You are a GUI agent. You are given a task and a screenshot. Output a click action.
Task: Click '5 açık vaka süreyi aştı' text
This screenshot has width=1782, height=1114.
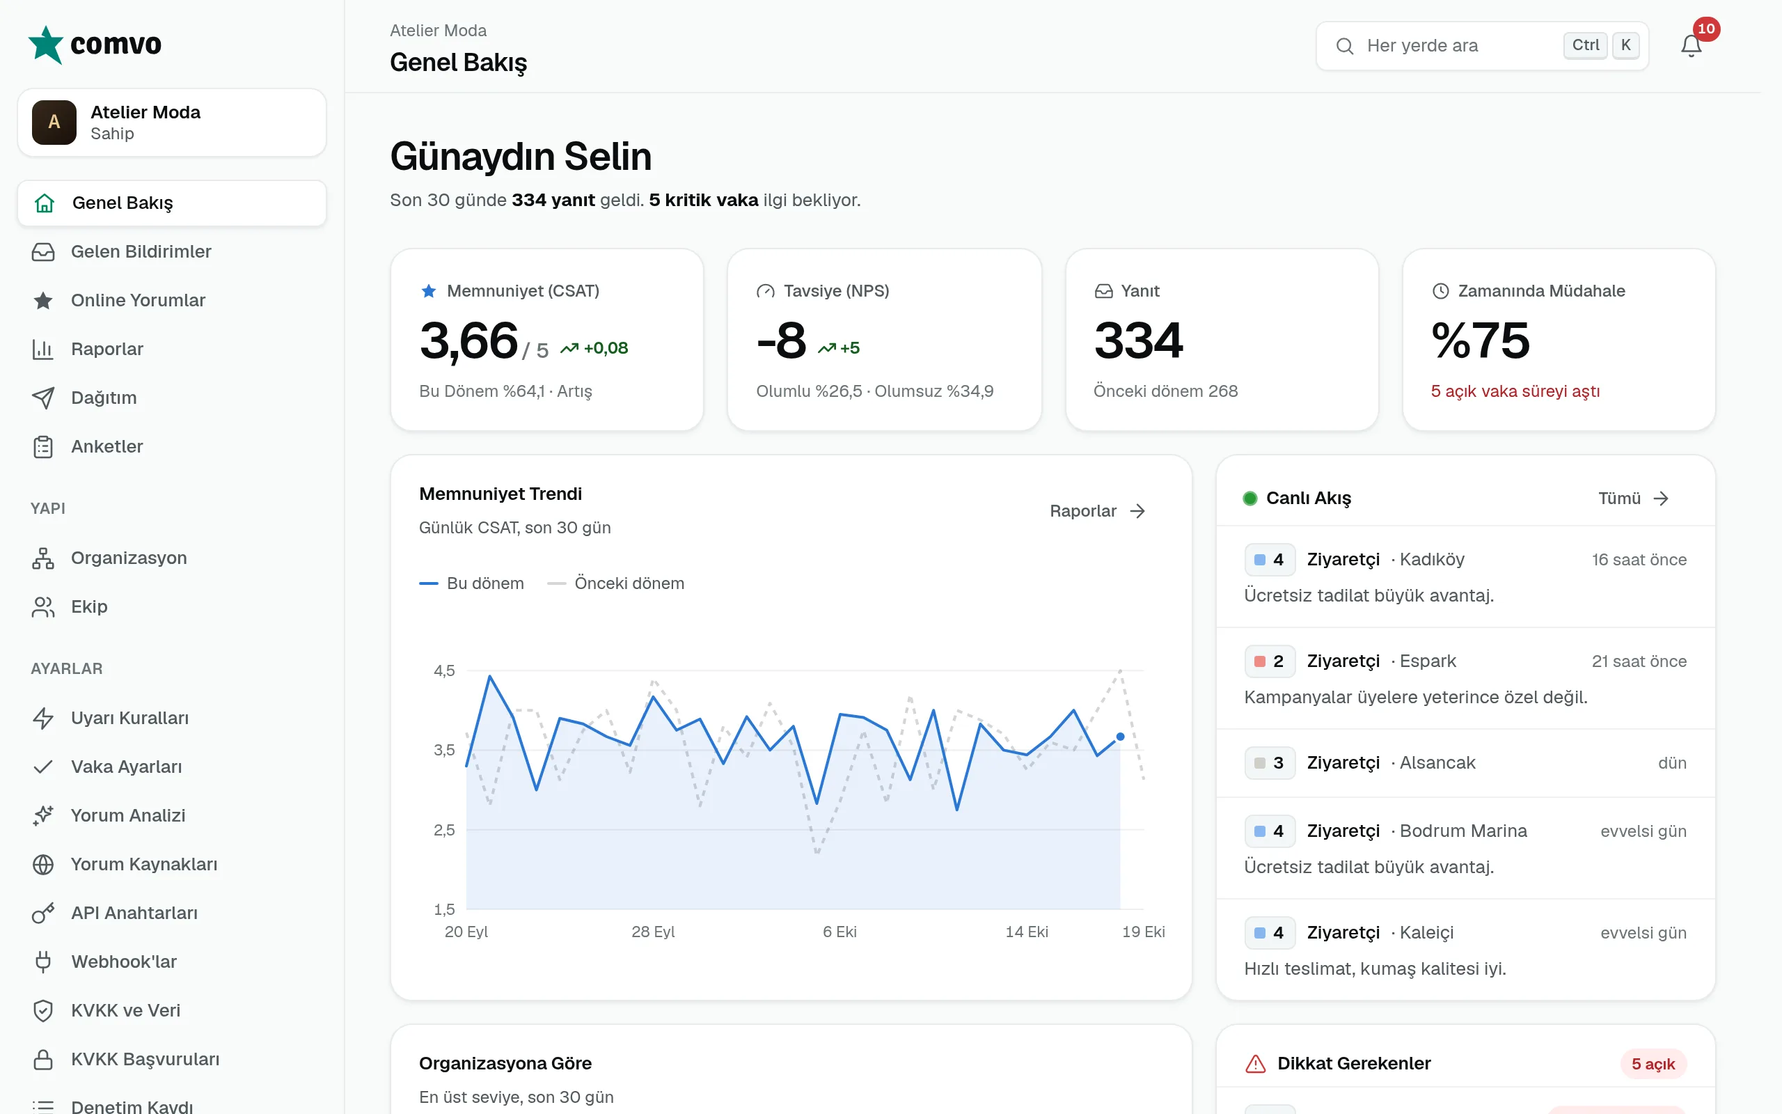point(1515,391)
